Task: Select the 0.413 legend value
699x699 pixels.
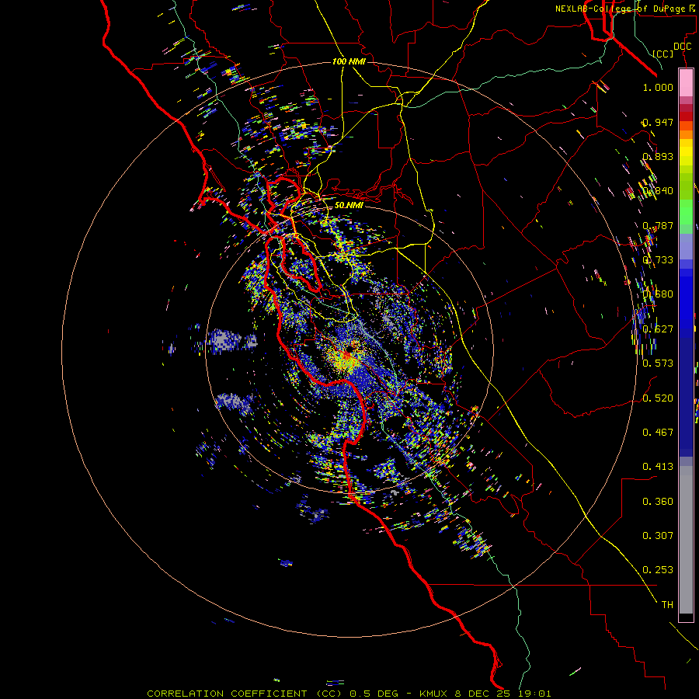Action: pos(658,467)
